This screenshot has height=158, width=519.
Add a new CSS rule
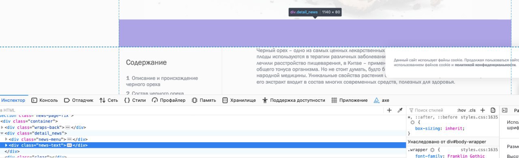(483, 110)
